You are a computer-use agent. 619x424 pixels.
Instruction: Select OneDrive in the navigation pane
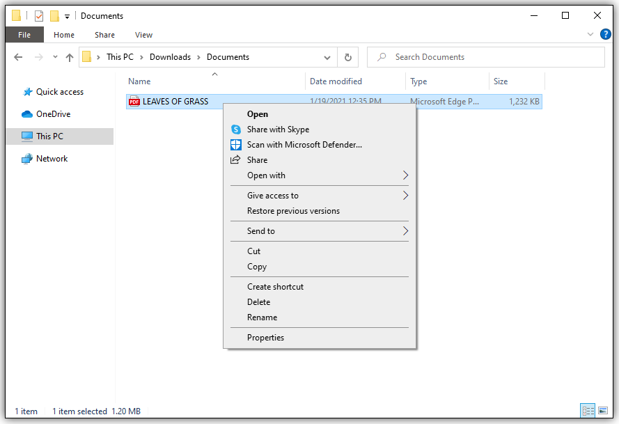54,114
